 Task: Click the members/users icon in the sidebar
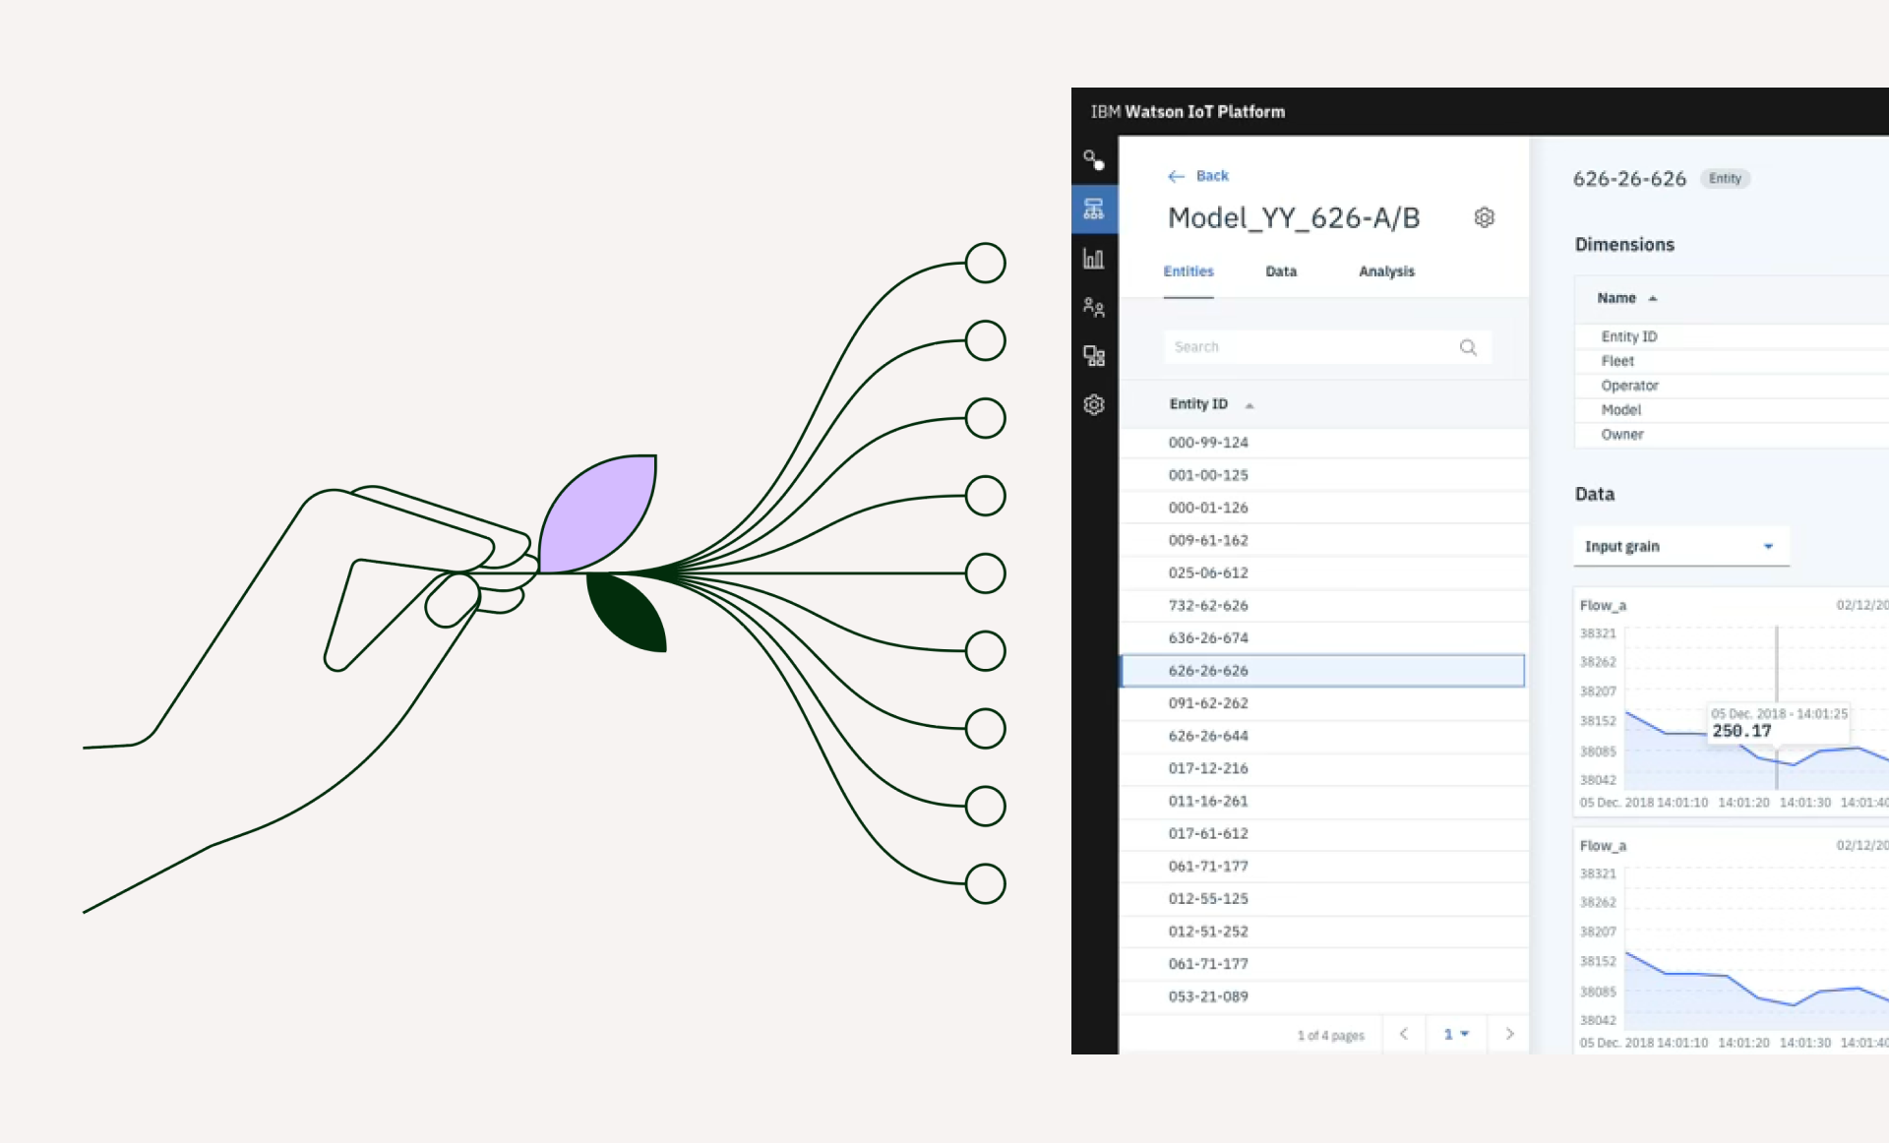pos(1094,307)
